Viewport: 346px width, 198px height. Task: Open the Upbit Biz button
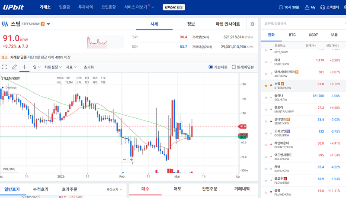pyautogui.click(x=174, y=7)
